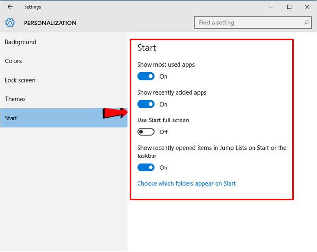The height and width of the screenshot is (252, 317).
Task: Click the back arrow in the title bar
Action: [10, 7]
